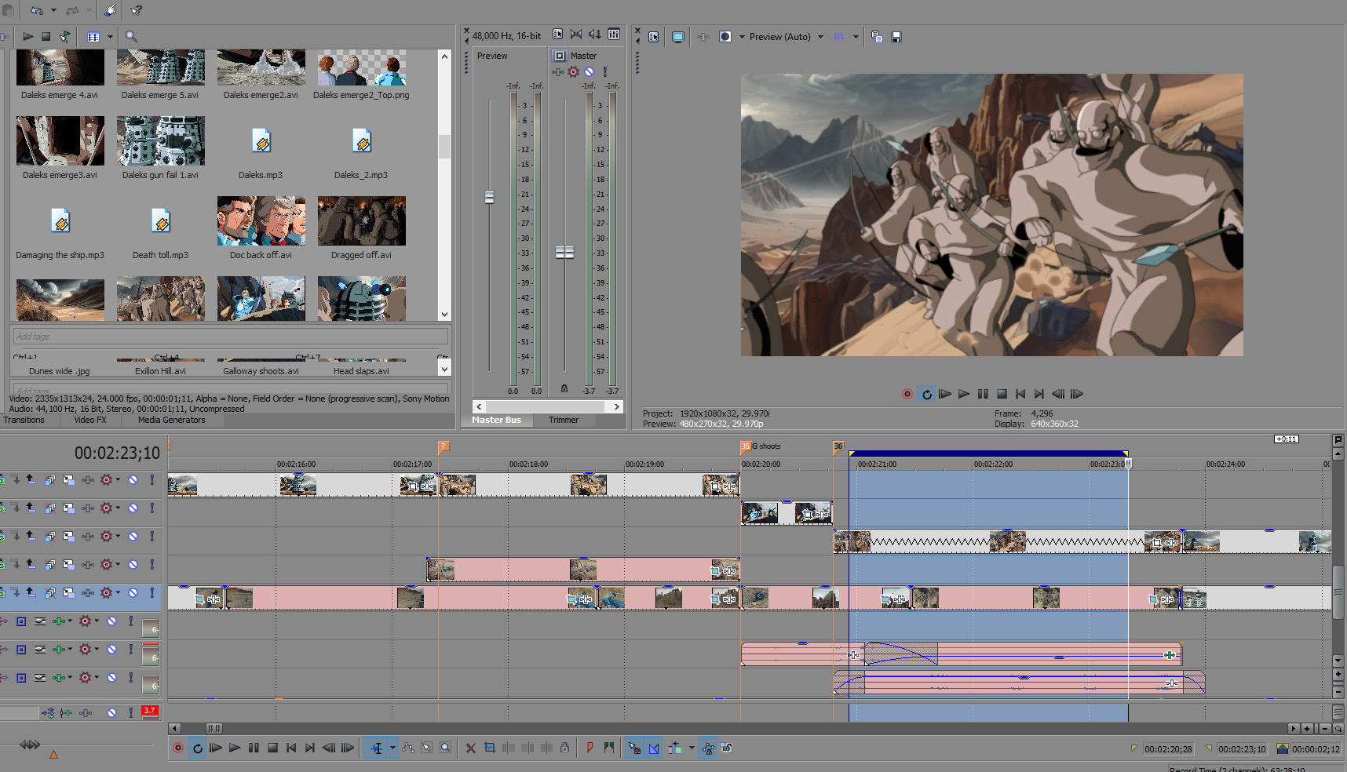The height and width of the screenshot is (772, 1347).
Task: Click the split screen view icon
Action: tap(725, 37)
